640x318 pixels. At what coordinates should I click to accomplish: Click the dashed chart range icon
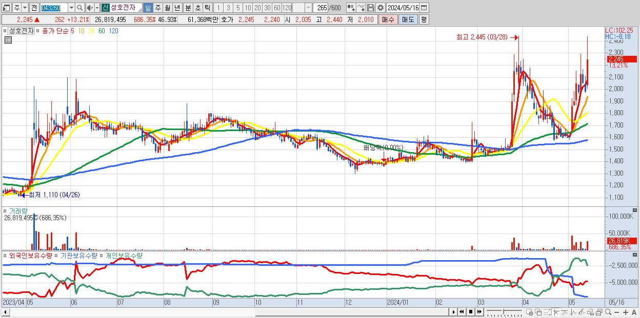pos(547,312)
